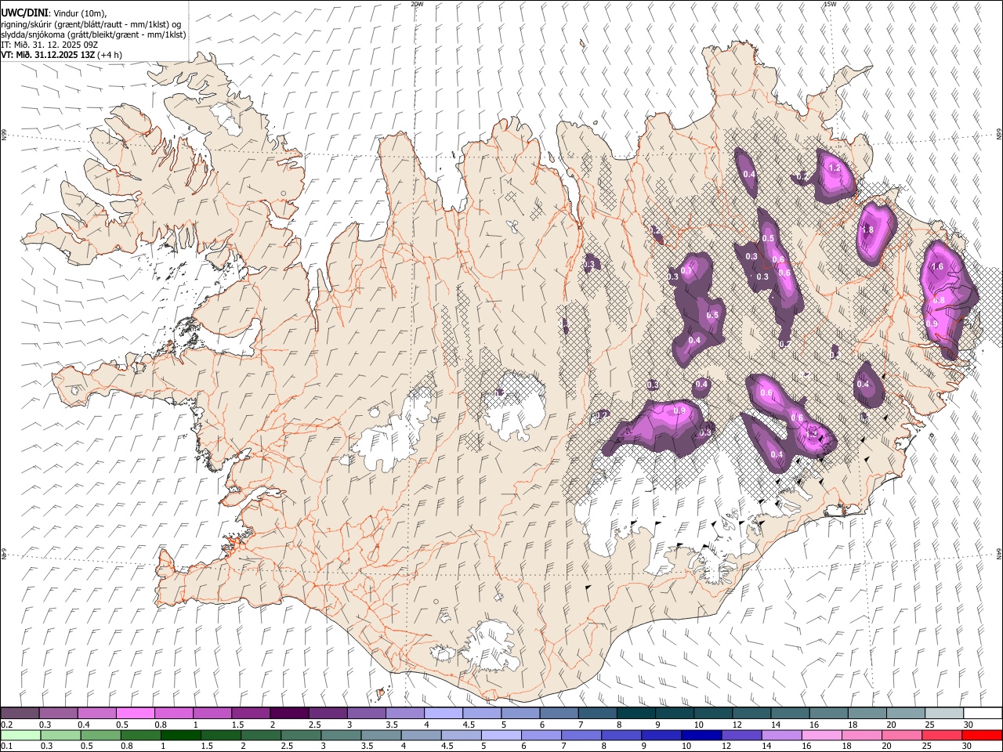Click the 20W longitude label
Viewport: 1003px width, 752px height.
[x=418, y=4]
